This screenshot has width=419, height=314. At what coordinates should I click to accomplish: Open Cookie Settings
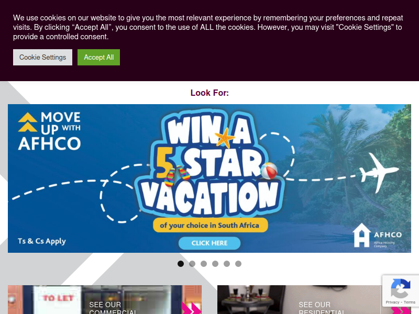[x=42, y=57]
